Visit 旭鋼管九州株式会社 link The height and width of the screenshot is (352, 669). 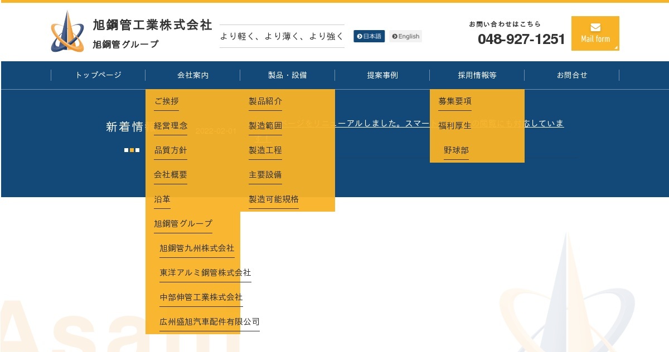point(197,248)
